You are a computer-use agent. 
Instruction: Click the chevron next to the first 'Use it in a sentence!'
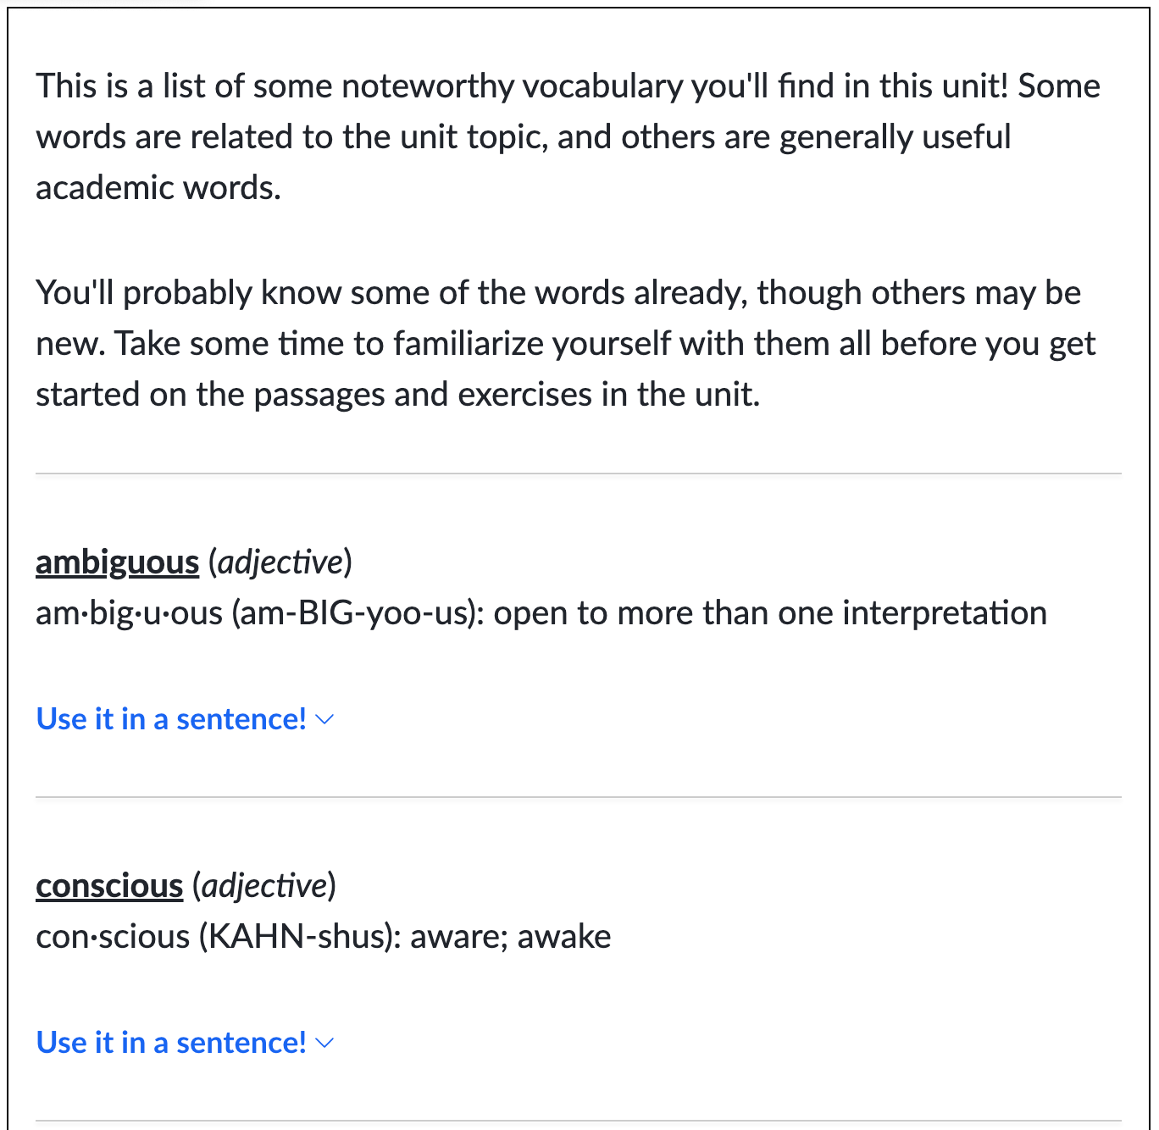click(x=324, y=720)
